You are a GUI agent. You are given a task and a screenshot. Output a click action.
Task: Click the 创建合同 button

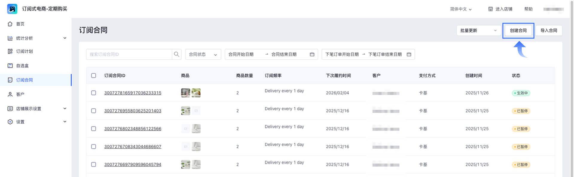518,30
